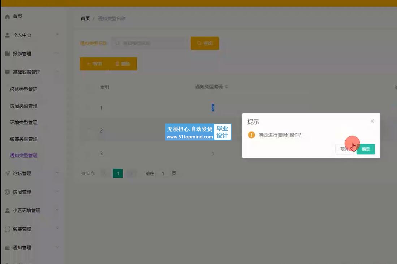This screenshot has width=397, height=264.
Task: Click the orange add button with plus sign
Action: coord(94,64)
